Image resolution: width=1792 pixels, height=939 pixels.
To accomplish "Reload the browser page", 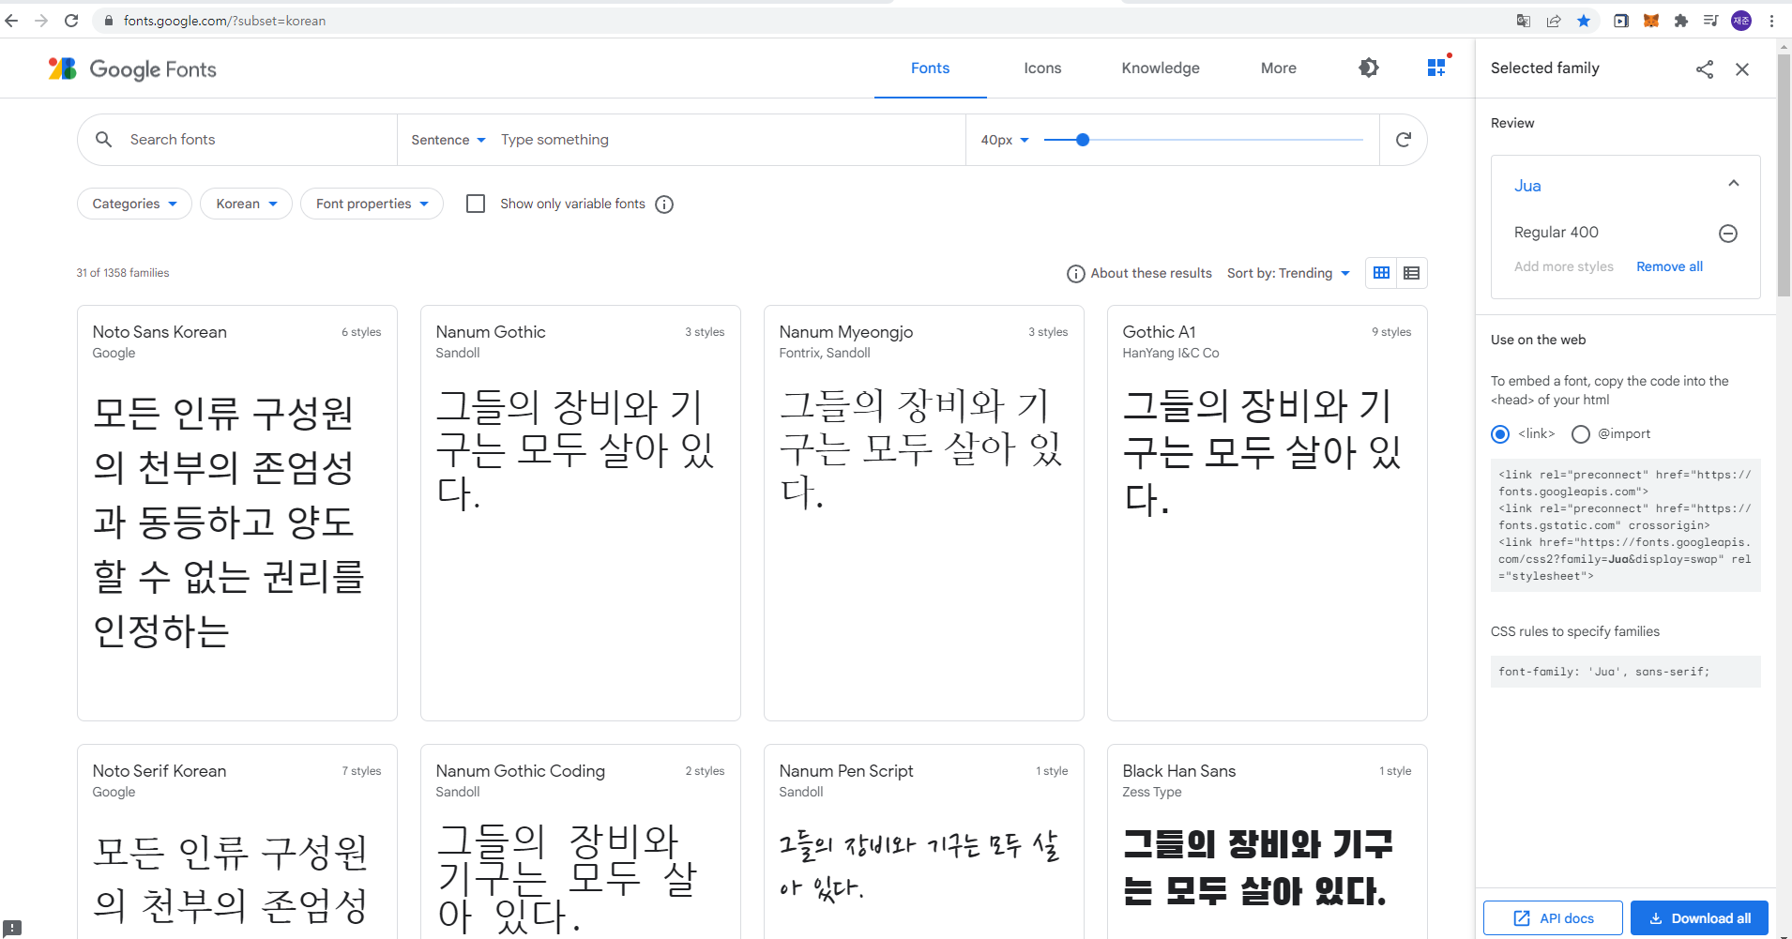I will point(71,21).
